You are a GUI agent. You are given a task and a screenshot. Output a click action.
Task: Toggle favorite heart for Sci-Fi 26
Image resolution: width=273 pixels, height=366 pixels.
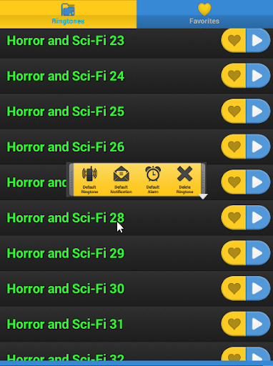tap(234, 147)
